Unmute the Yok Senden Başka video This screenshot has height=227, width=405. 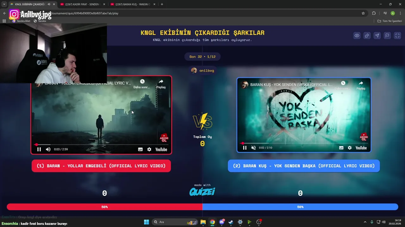253,148
